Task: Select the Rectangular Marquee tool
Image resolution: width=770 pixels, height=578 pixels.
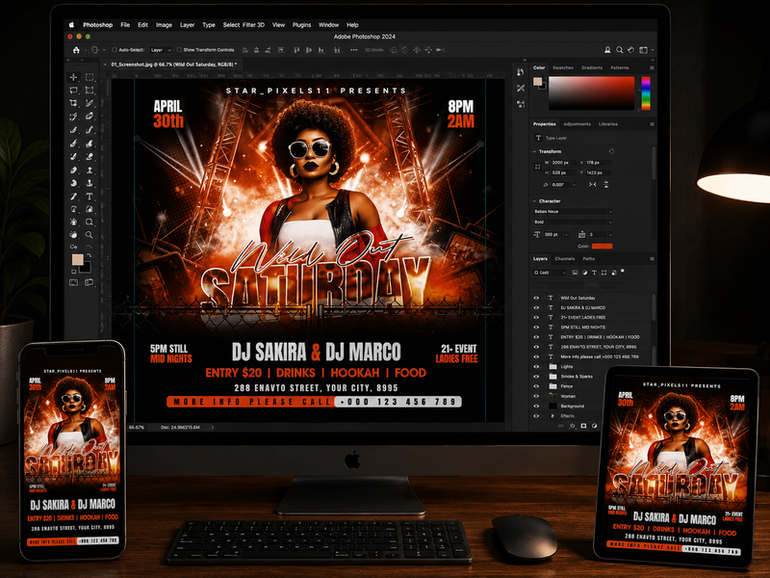Action: click(x=90, y=77)
